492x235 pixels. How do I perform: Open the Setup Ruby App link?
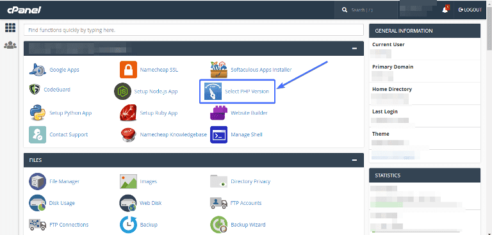tap(159, 113)
